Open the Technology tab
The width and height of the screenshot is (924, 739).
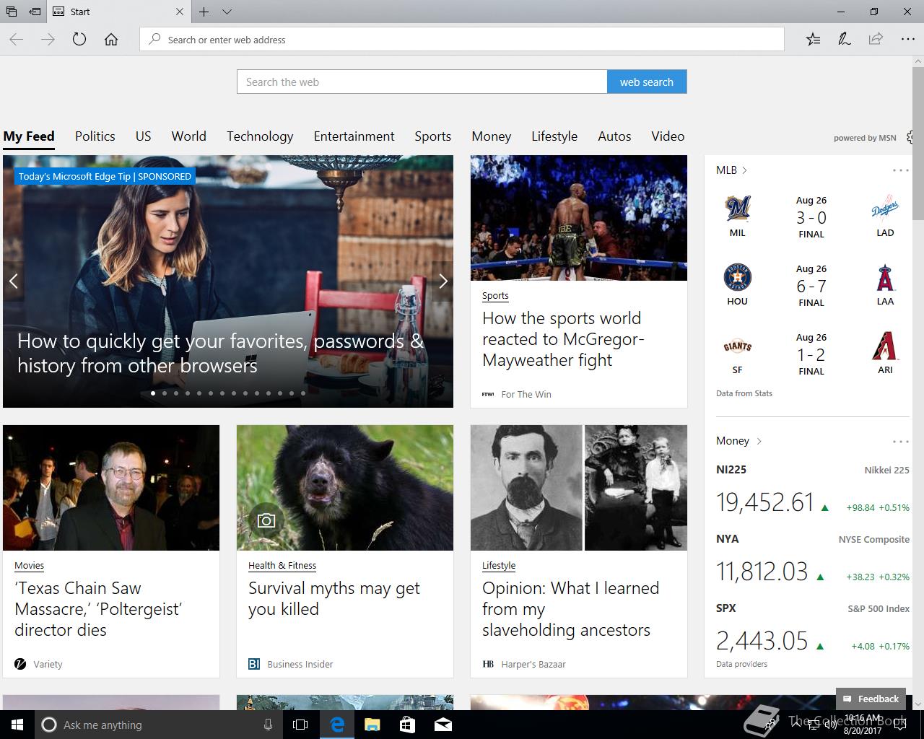pos(260,136)
